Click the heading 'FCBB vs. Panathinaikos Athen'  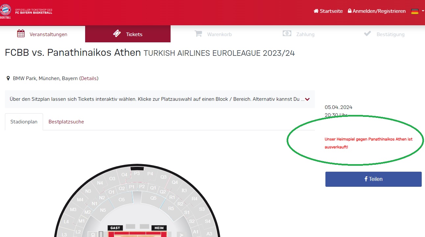coord(73,53)
